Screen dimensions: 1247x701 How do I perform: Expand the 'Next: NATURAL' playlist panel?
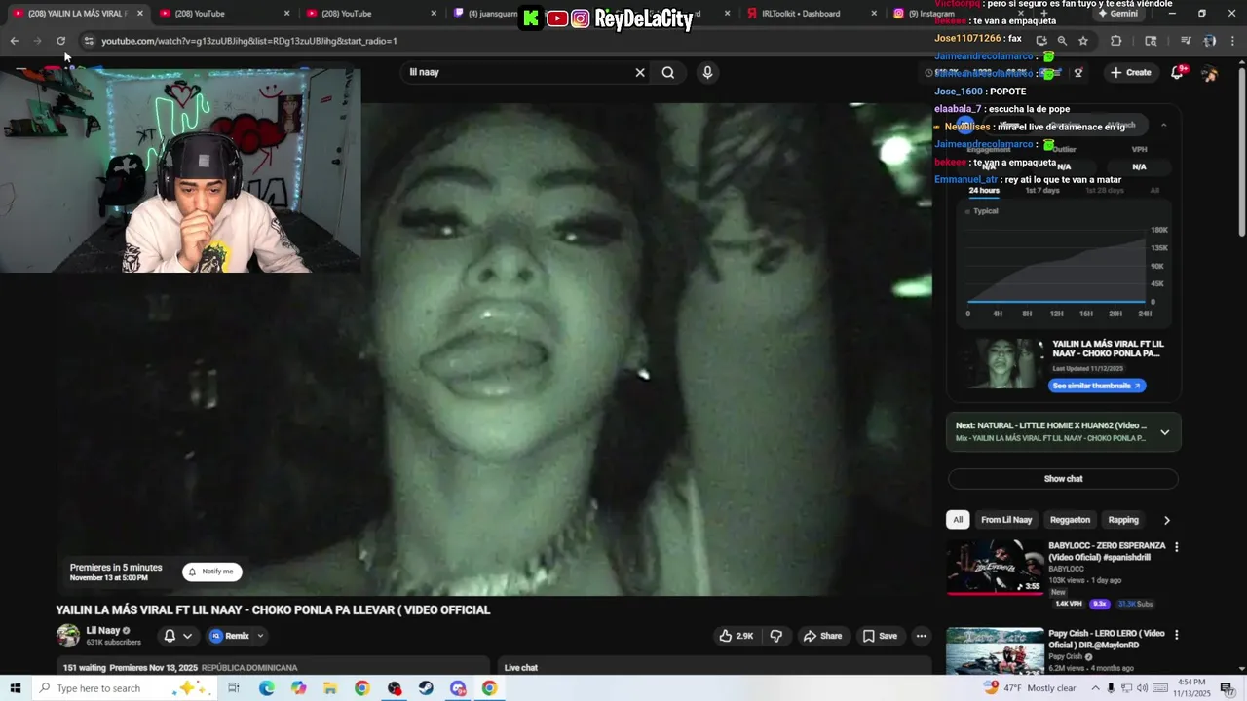(x=1164, y=432)
